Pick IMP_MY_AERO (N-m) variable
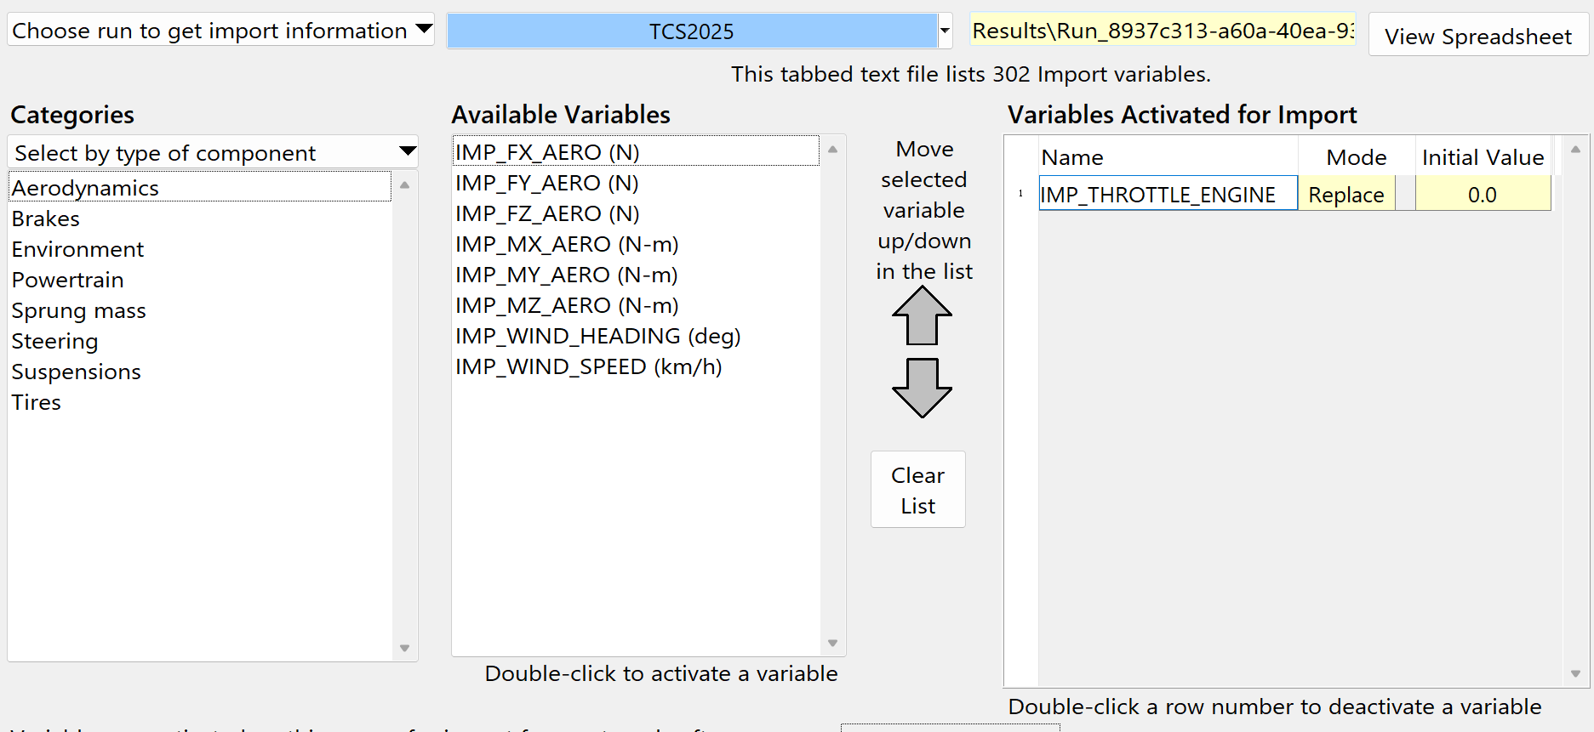 coord(566,275)
